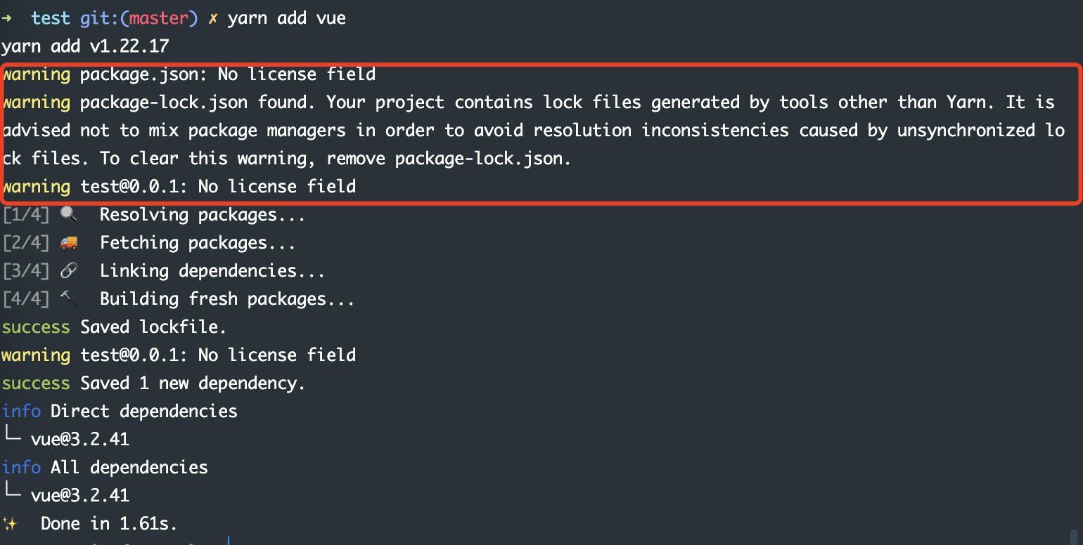Screen dimensions: 1083x545
Task: Click the 'yarn add vue' command text
Action: [287, 18]
